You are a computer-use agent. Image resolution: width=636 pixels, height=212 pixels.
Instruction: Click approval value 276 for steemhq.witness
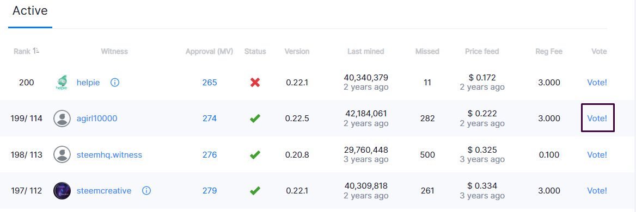(210, 154)
